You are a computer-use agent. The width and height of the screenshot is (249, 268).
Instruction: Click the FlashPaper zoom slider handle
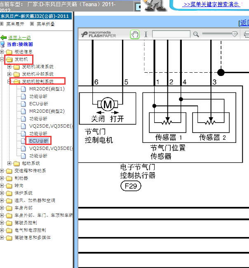(235, 34)
